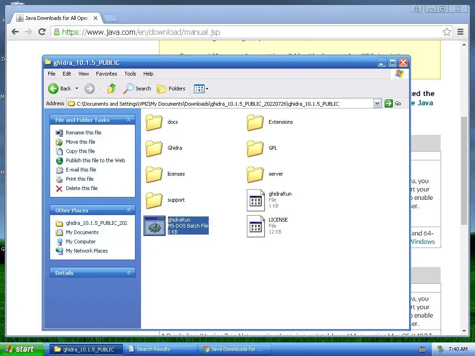Click the Forward arrow in Explorer toolbar
The width and height of the screenshot is (475, 356).
(90, 89)
